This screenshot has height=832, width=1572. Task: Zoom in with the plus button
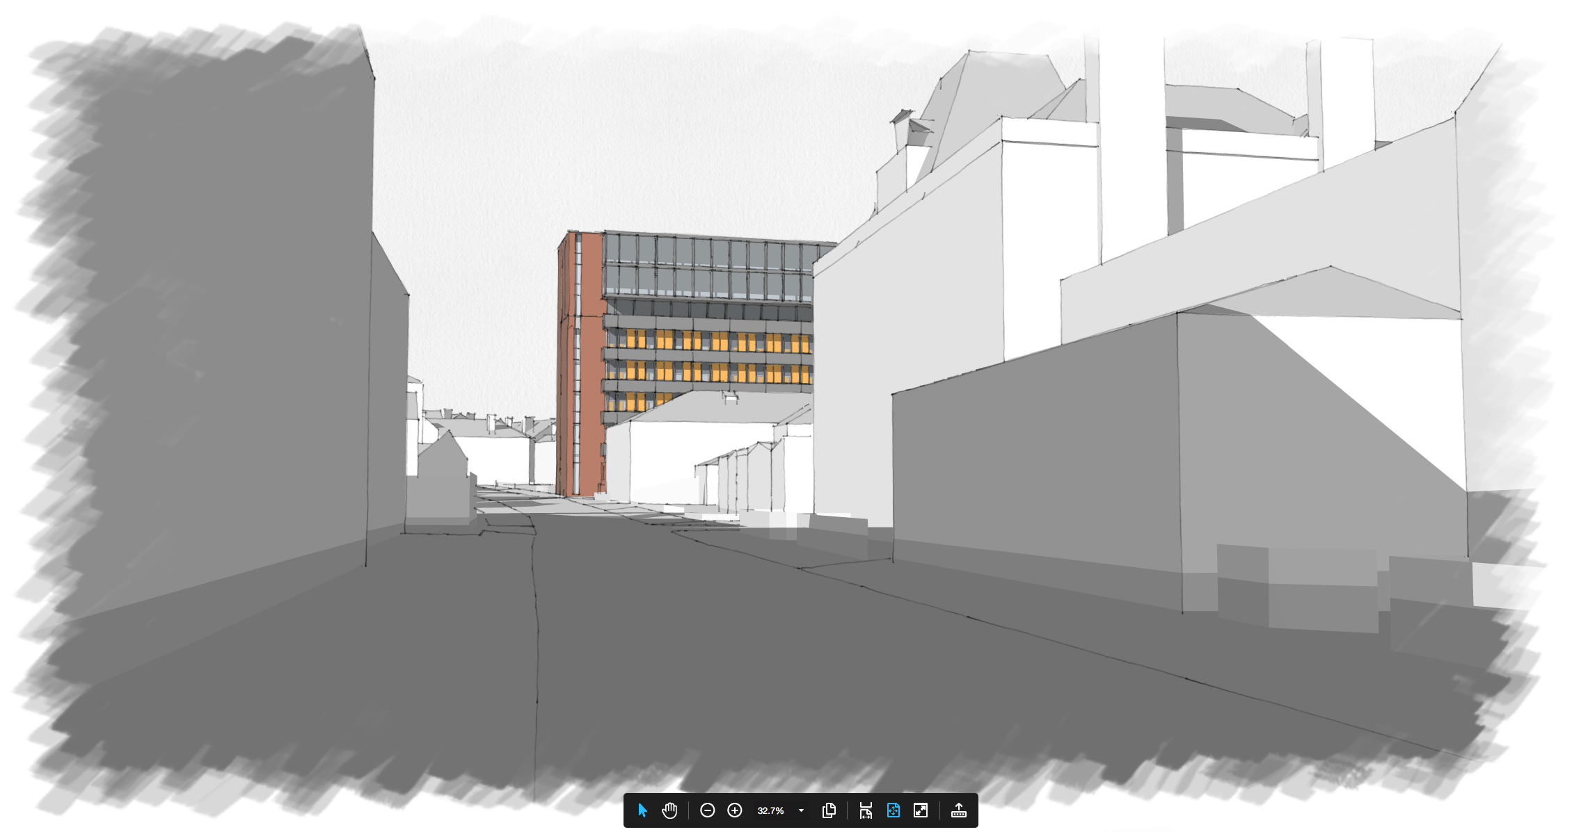[734, 810]
